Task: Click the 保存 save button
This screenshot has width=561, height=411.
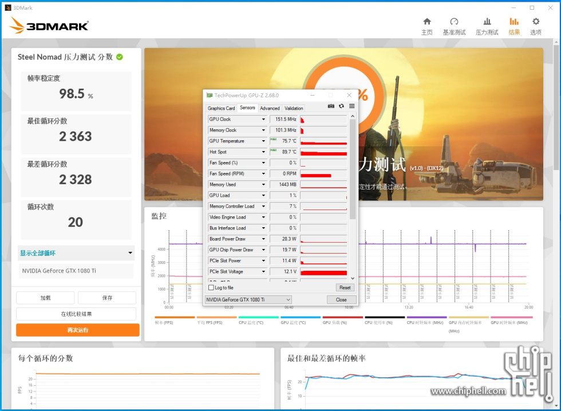Action: pyautogui.click(x=107, y=298)
